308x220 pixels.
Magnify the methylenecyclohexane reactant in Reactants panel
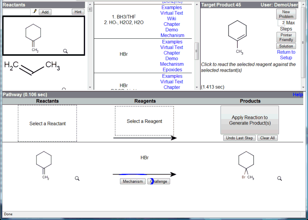pyautogui.click(x=65, y=51)
